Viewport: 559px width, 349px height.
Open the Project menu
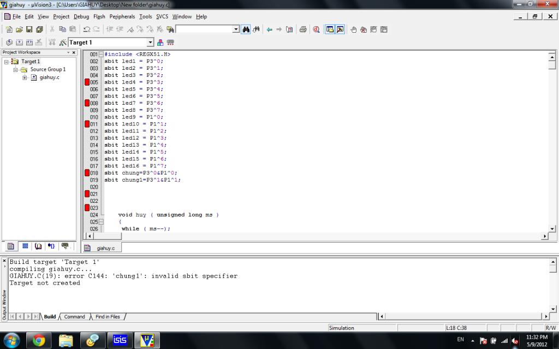(x=61, y=16)
